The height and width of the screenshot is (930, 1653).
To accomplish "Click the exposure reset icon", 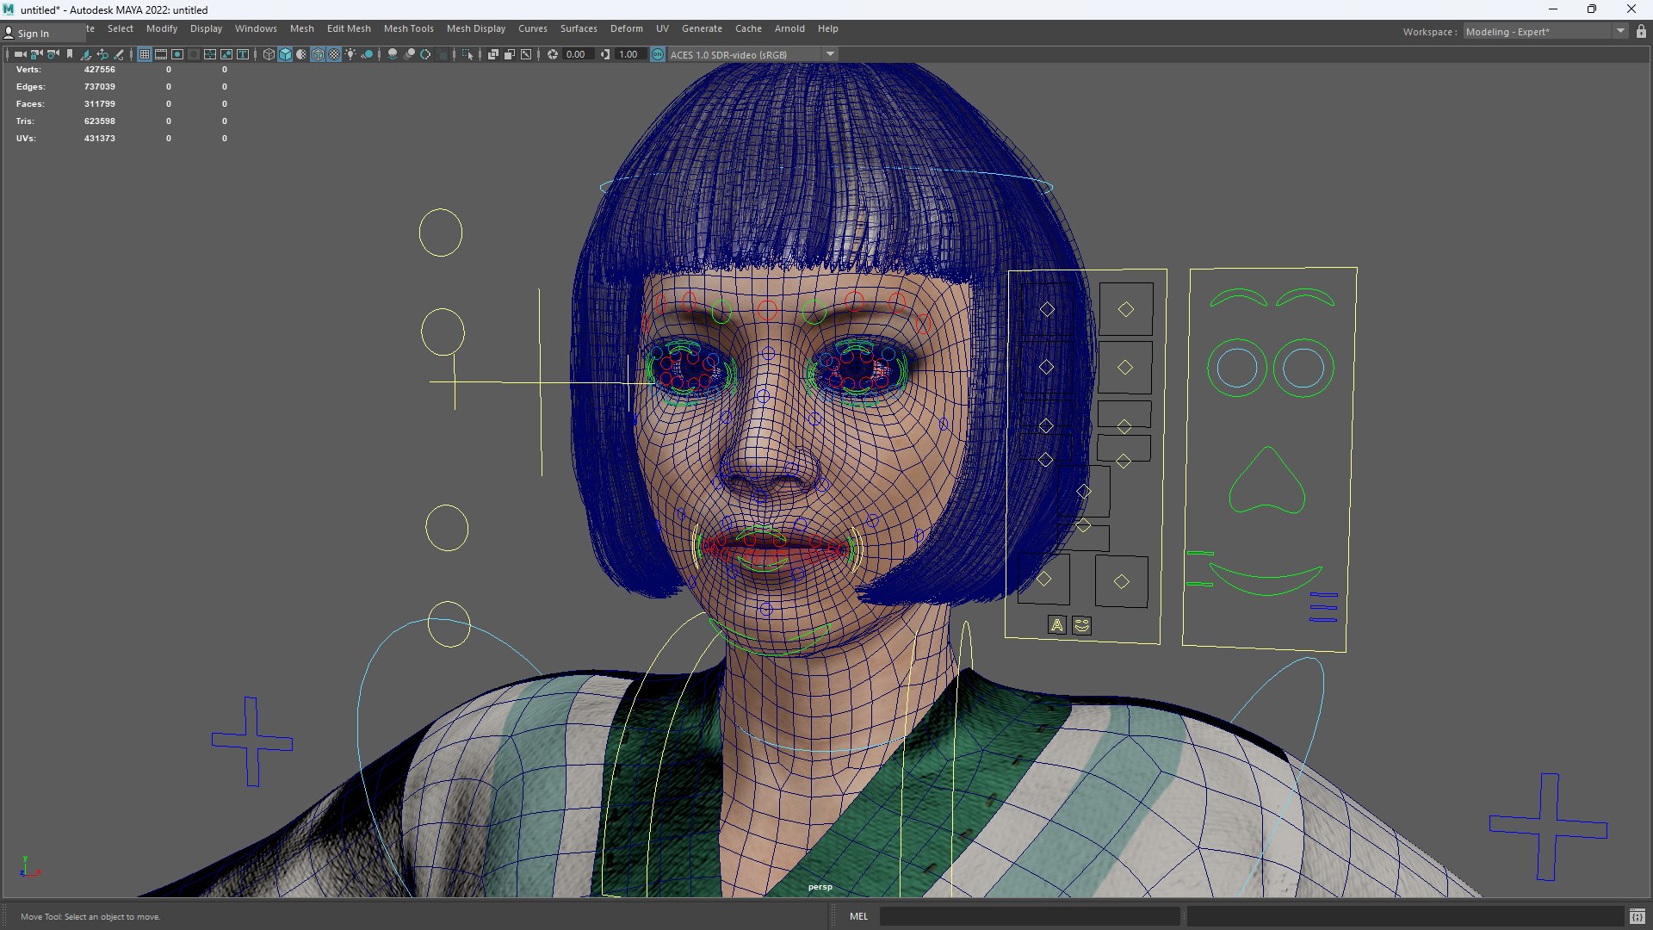I will 553,54.
